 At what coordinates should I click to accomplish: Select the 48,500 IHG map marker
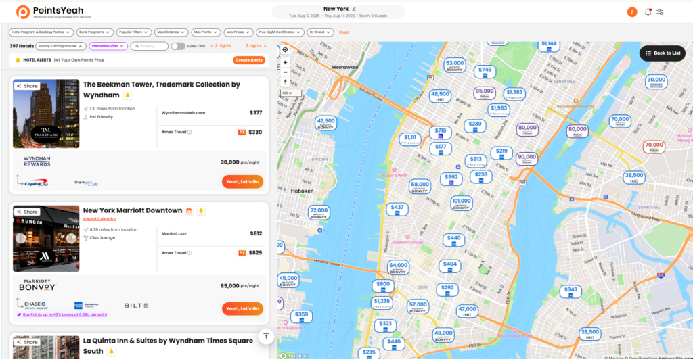(x=440, y=96)
